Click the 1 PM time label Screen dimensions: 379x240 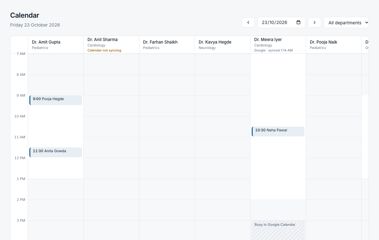(21, 179)
